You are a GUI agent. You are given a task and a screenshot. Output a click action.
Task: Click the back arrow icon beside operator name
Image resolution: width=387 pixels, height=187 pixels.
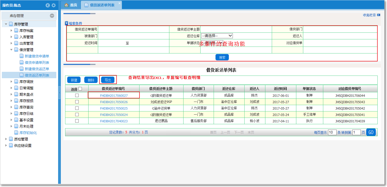coord(48,5)
